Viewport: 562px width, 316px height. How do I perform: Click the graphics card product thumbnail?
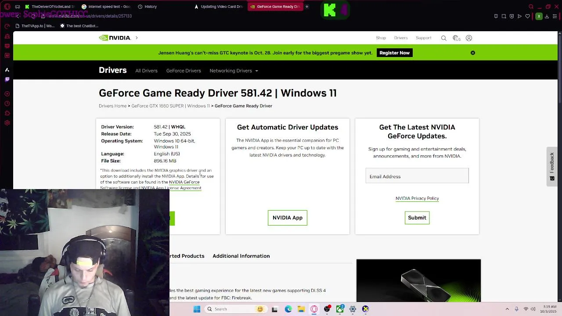point(418,280)
